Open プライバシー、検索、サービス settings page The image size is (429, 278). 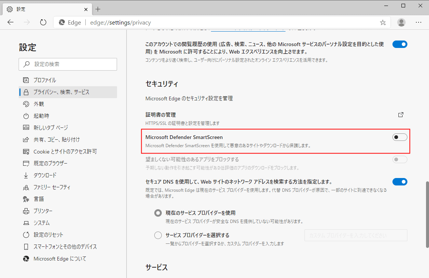pyautogui.click(x=68, y=92)
